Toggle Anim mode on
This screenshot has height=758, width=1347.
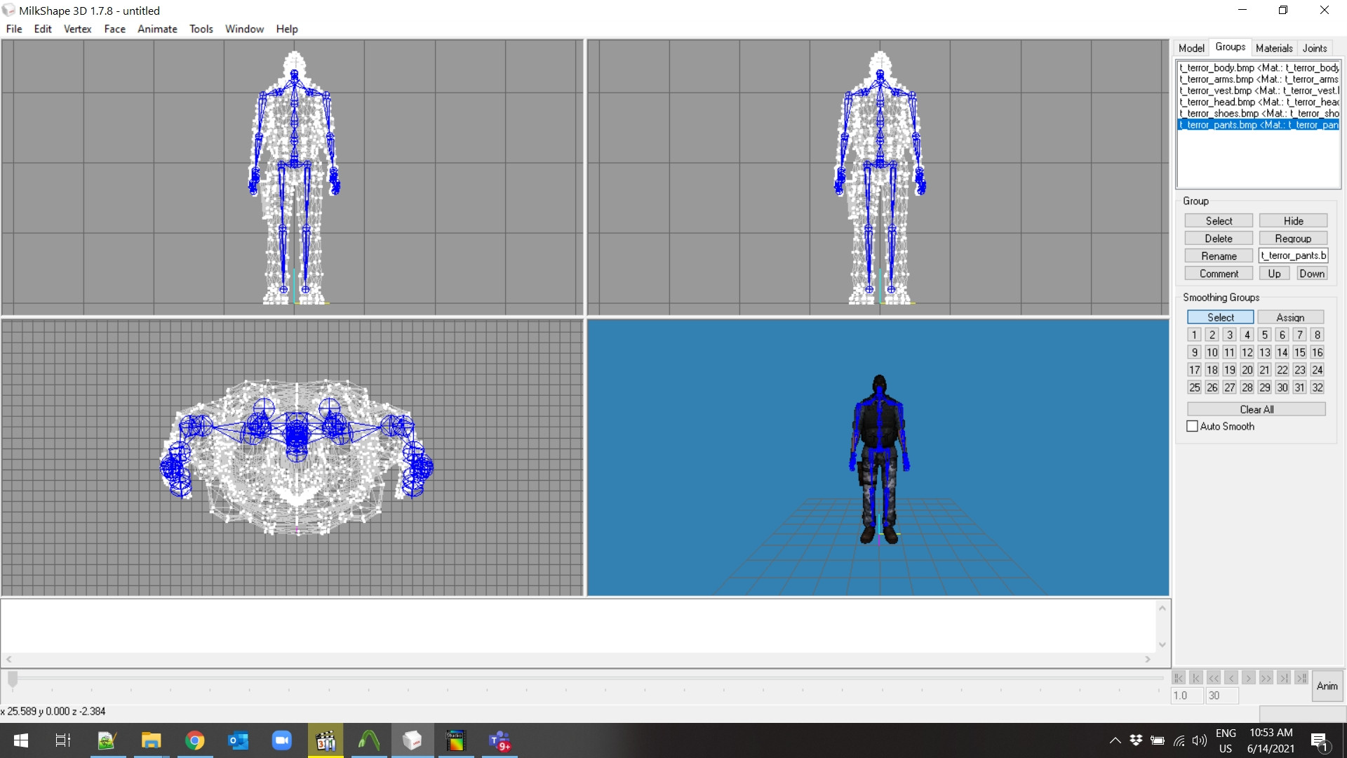[1328, 686]
